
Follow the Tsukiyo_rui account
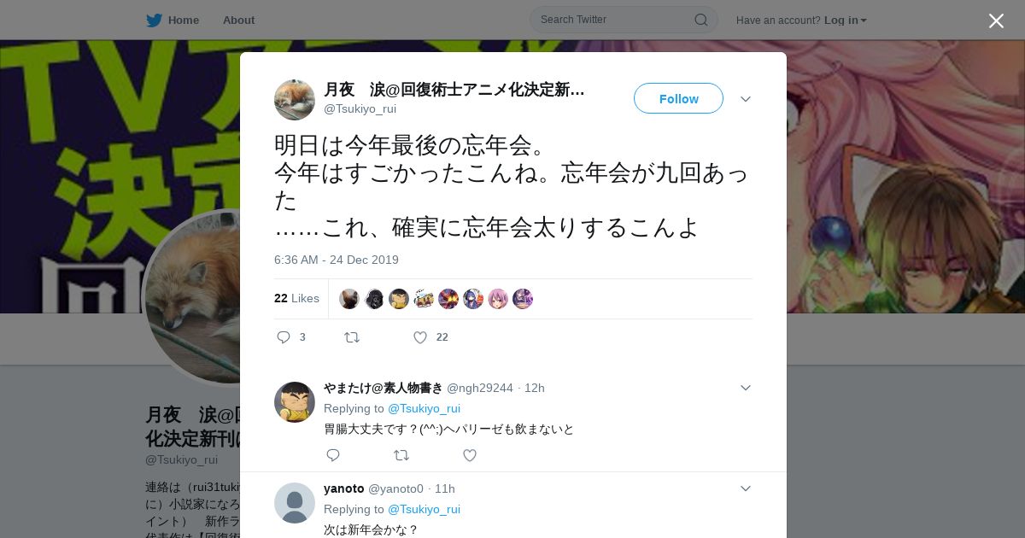(x=678, y=98)
